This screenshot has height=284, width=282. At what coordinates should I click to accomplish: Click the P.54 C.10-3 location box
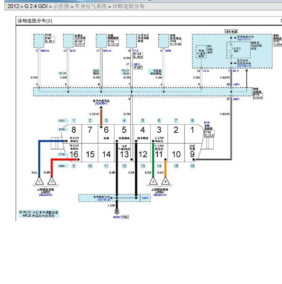(x=209, y=134)
